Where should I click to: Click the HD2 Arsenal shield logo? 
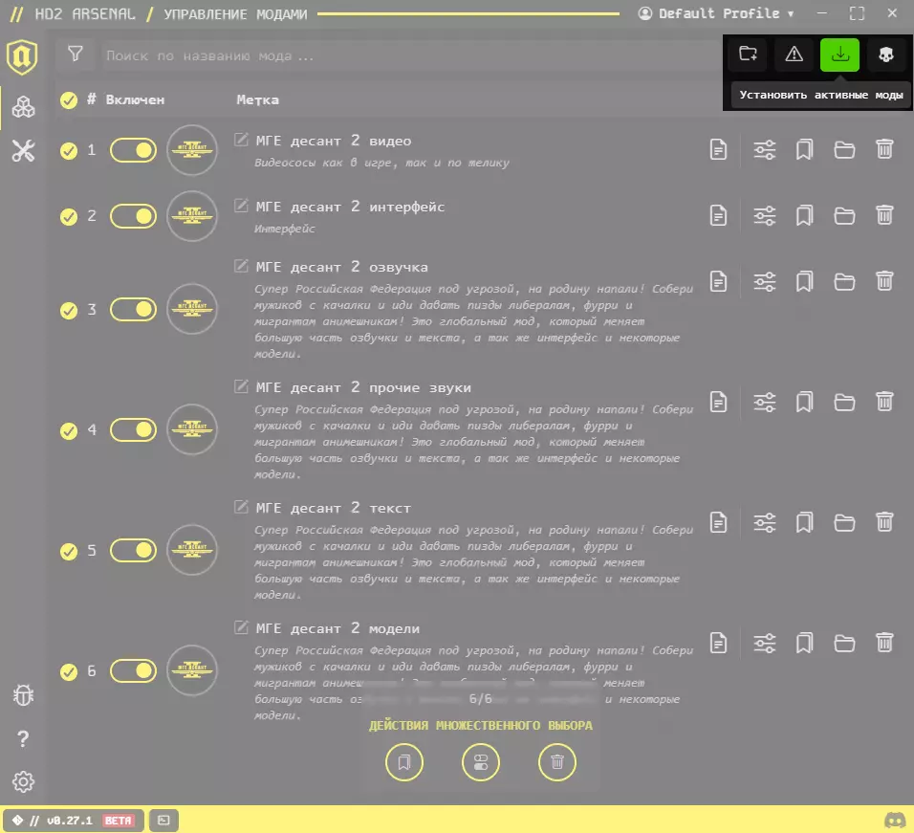coord(22,56)
